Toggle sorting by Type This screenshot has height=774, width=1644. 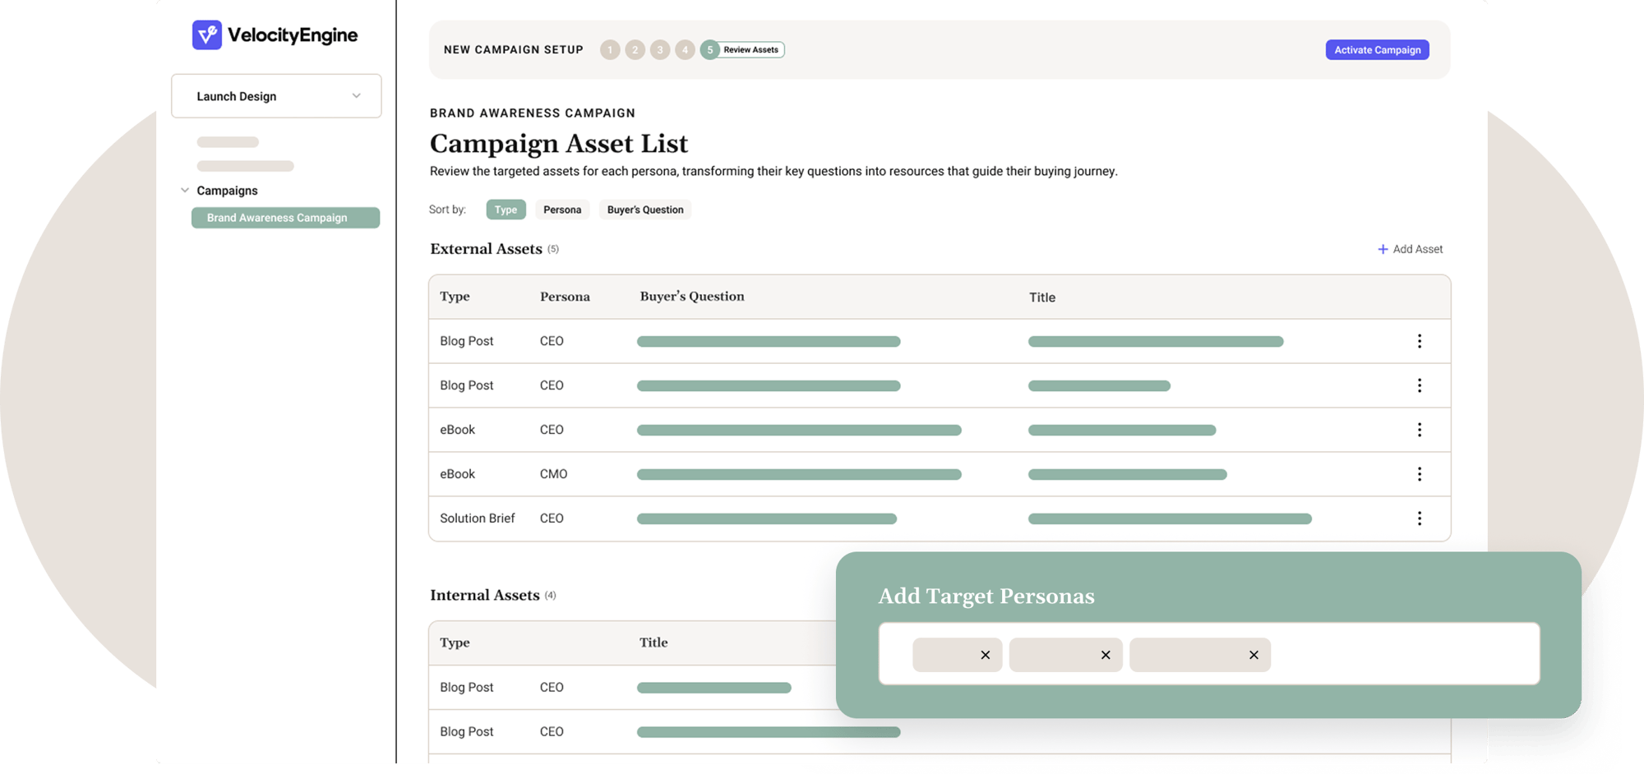click(x=506, y=210)
